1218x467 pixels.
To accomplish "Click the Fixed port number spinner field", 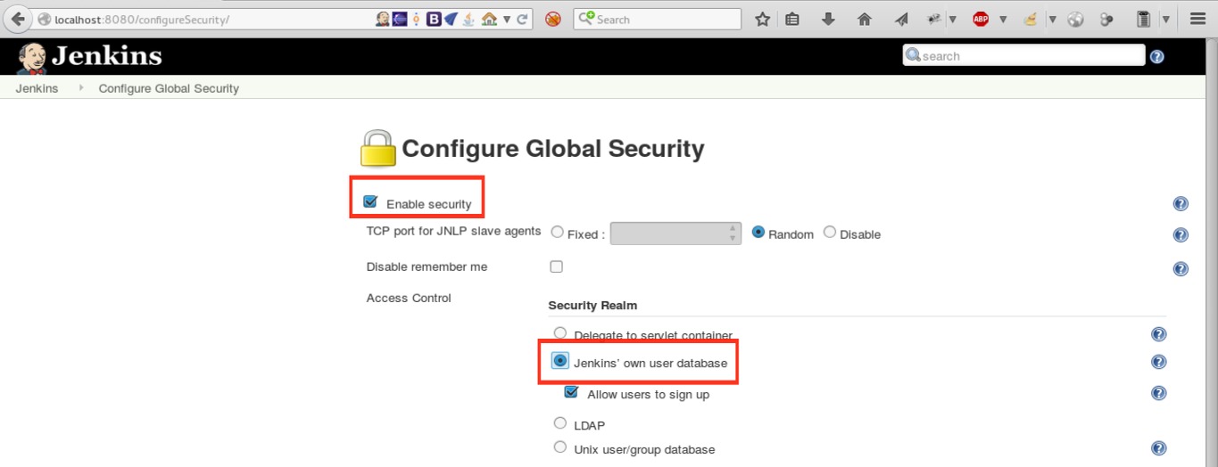I will (x=675, y=233).
